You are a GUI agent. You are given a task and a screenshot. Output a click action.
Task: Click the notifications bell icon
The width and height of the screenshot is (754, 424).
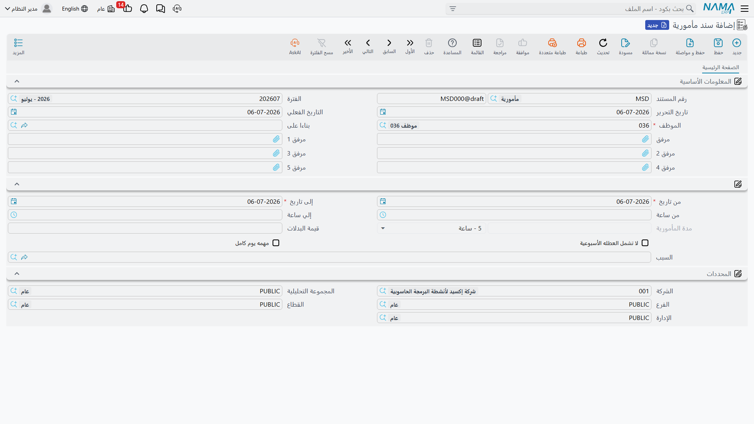coord(144,9)
